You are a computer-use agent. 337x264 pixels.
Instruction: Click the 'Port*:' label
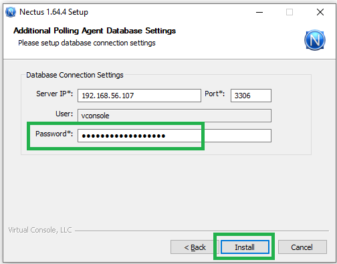click(215, 94)
